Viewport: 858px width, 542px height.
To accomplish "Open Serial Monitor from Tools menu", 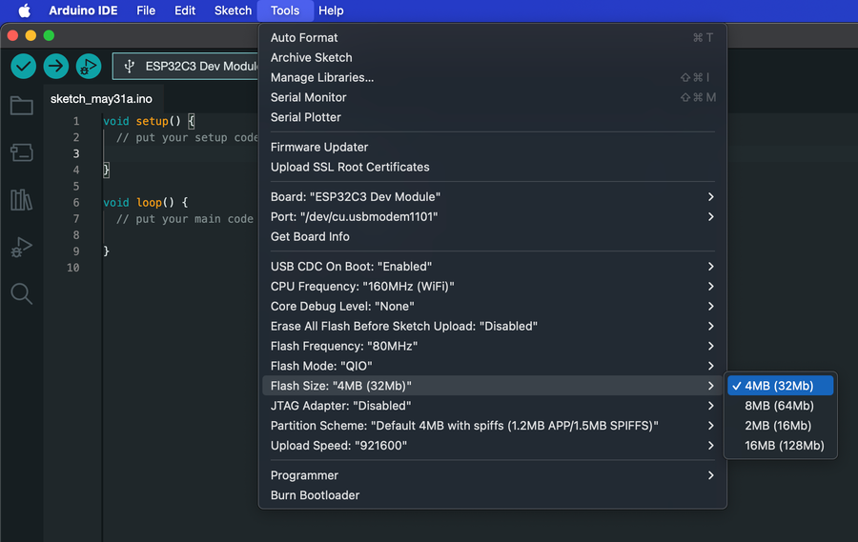I will point(308,97).
